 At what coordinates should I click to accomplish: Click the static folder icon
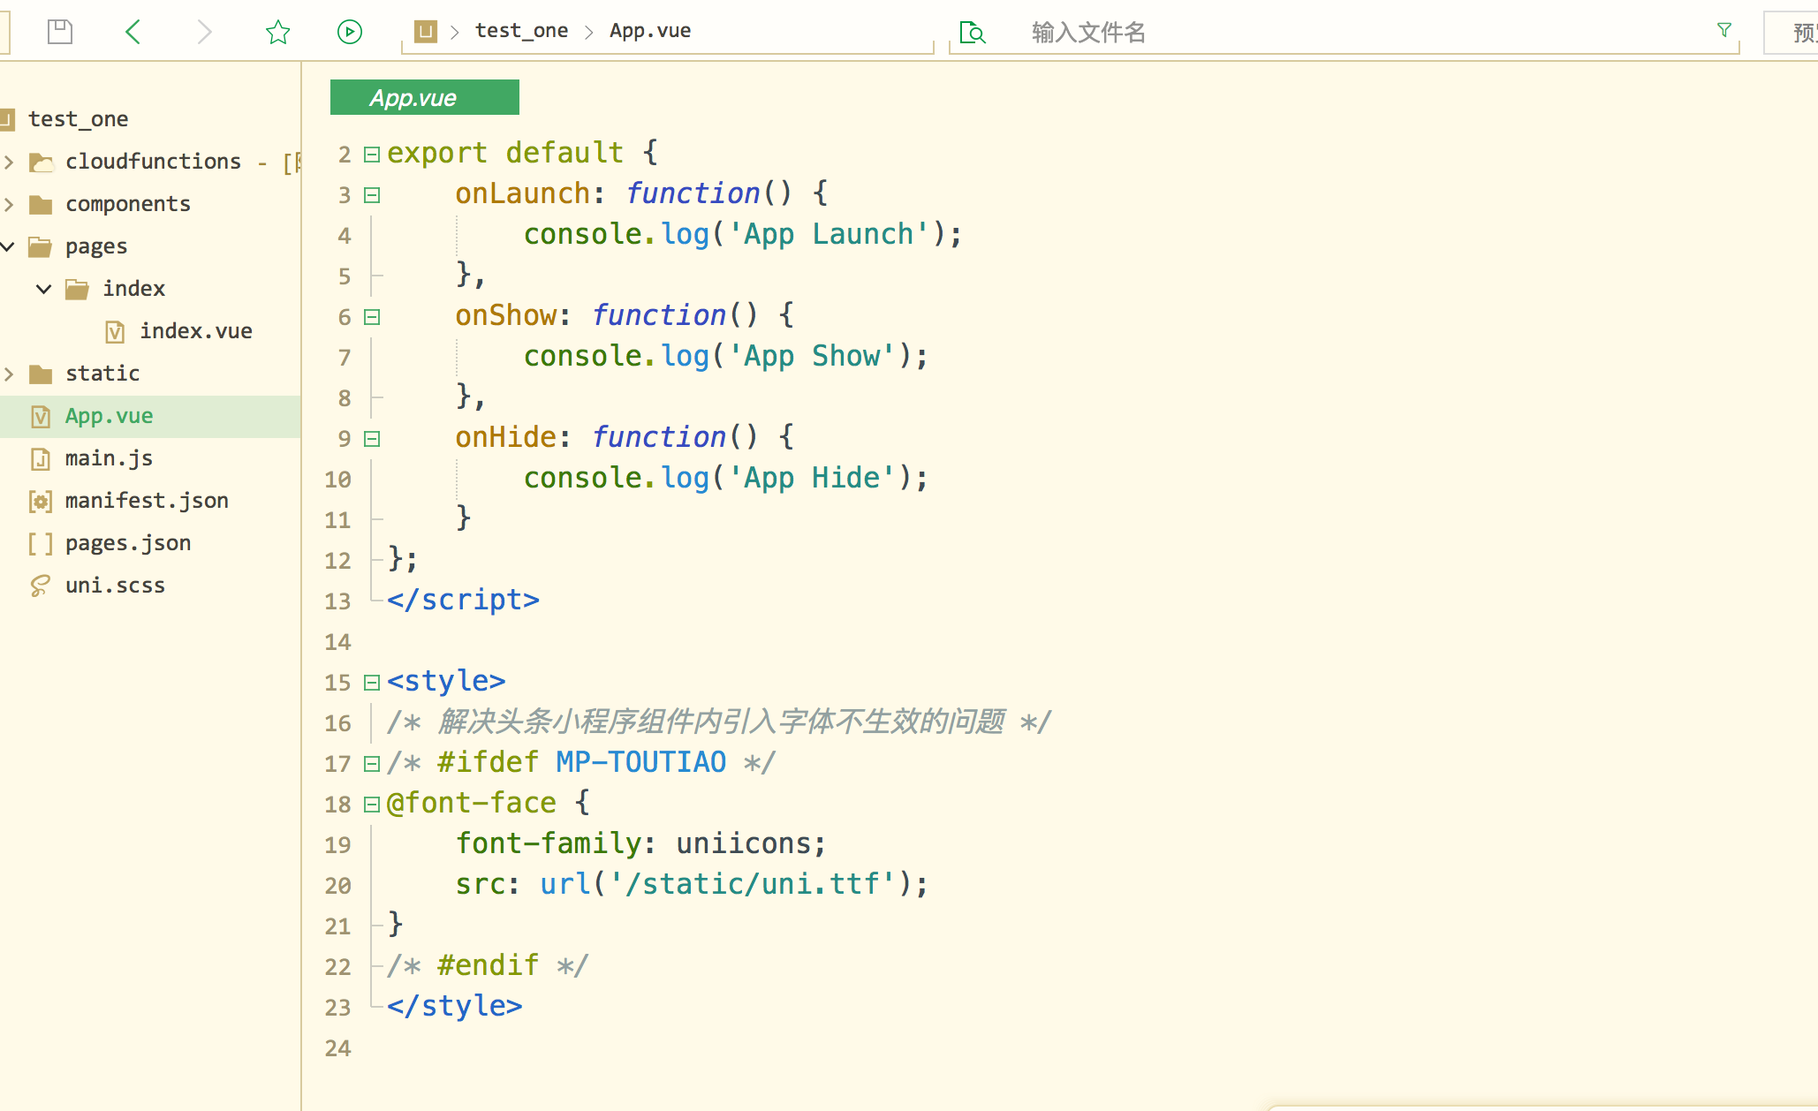pos(41,374)
